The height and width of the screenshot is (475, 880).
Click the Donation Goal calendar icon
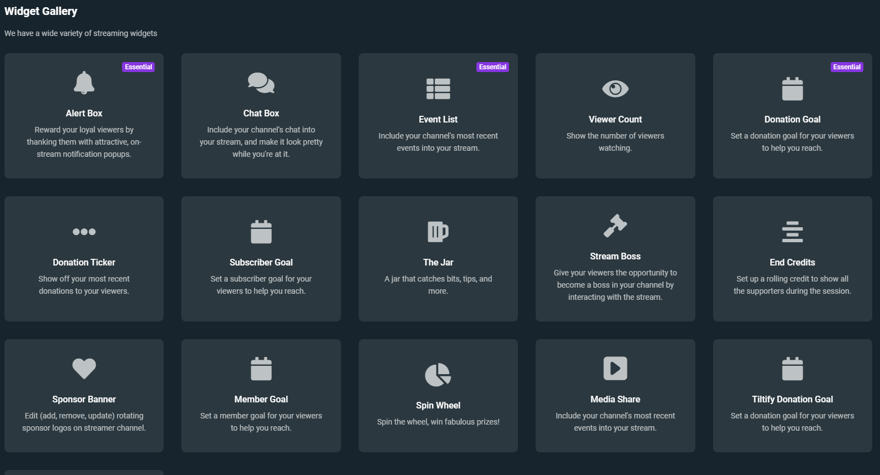(x=792, y=89)
